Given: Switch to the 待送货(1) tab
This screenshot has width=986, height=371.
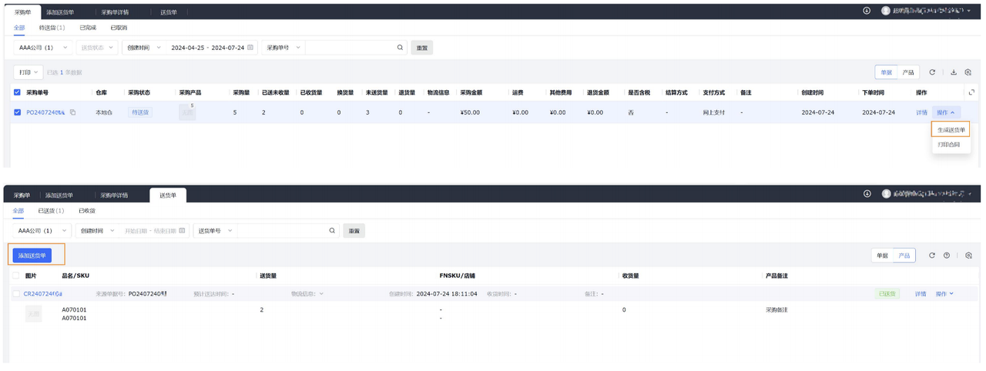Looking at the screenshot, I should (x=52, y=28).
